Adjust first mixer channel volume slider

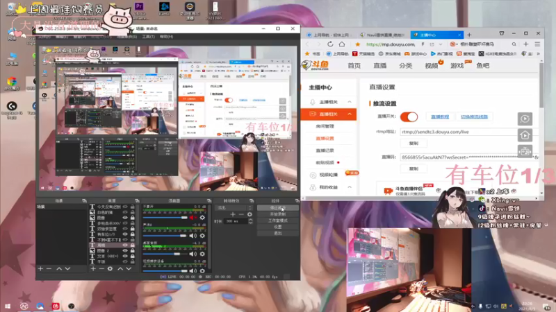pos(165,218)
